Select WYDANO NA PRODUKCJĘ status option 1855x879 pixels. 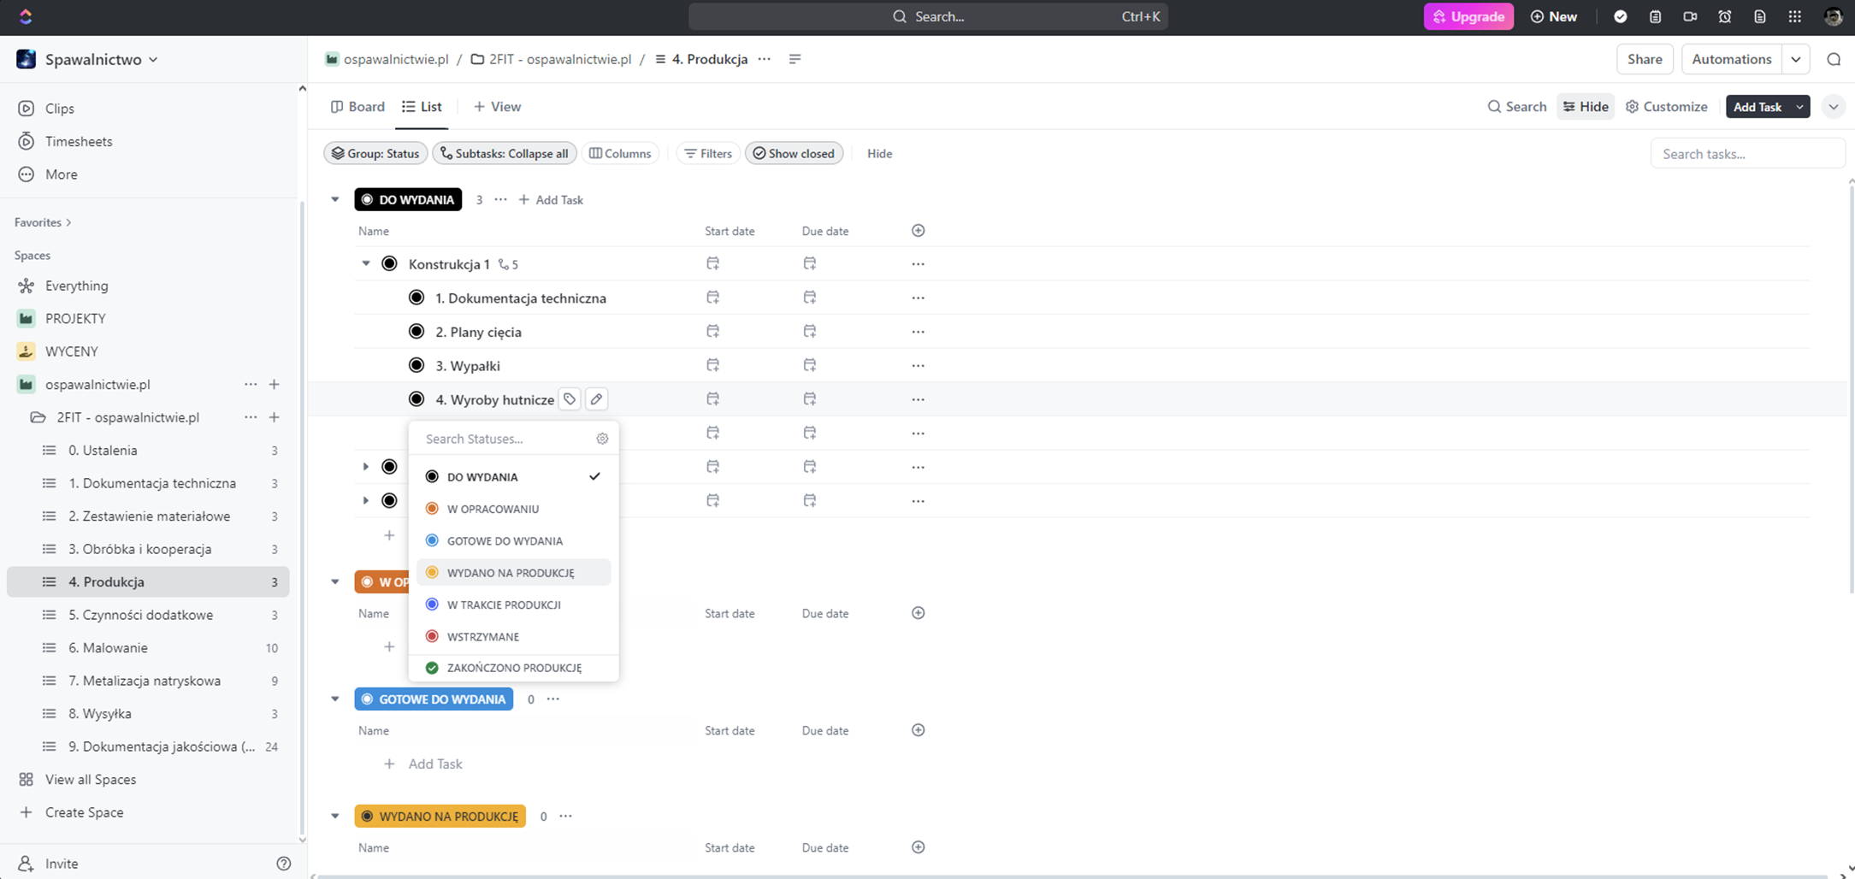[x=511, y=573]
